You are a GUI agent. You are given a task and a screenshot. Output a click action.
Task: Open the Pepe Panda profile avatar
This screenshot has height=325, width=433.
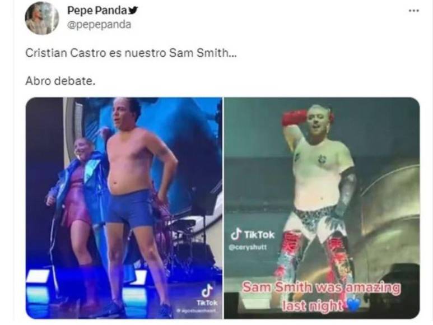pos(42,18)
